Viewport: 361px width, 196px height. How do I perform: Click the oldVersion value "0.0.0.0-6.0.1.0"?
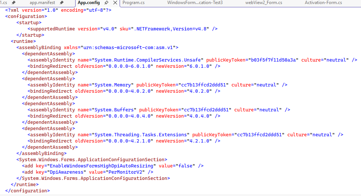pos(130,66)
